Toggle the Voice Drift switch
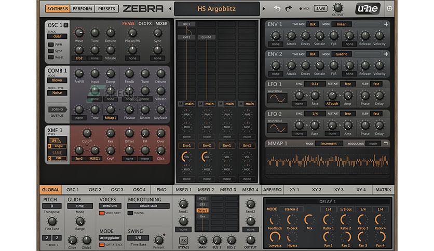This screenshot has width=434, height=251. point(102,213)
